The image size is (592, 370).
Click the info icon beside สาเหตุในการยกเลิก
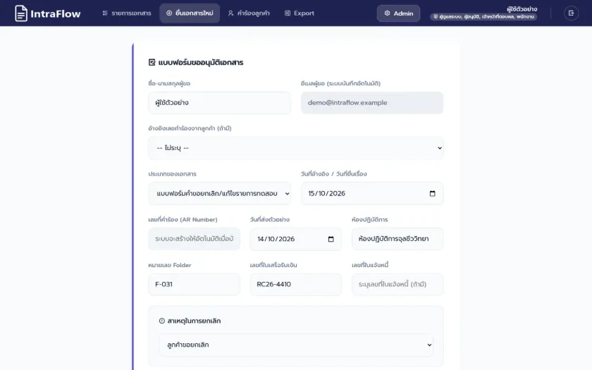tap(162, 321)
